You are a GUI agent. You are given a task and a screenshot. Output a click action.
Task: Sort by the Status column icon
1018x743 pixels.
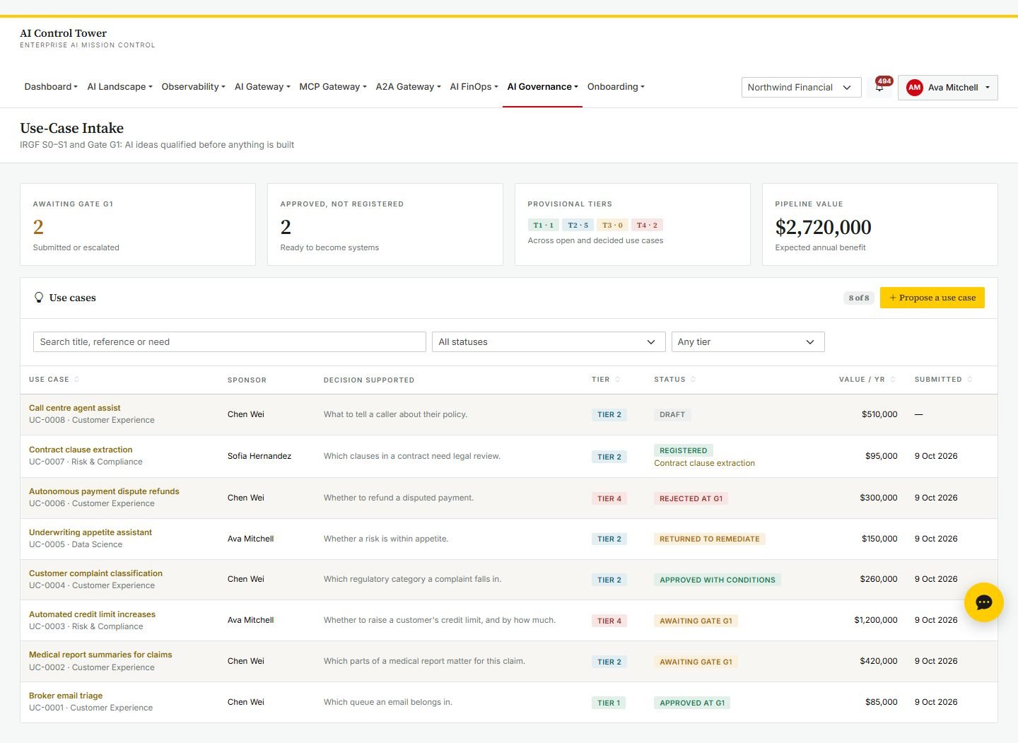pos(693,380)
